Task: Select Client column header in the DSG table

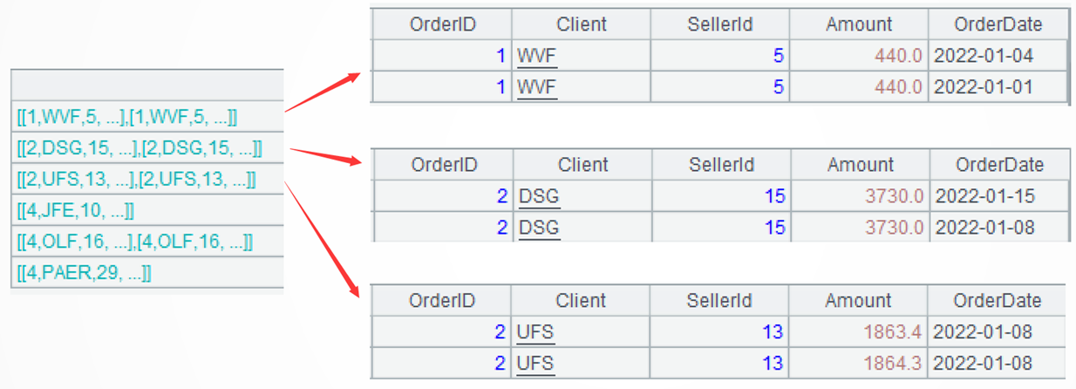Action: tap(582, 164)
